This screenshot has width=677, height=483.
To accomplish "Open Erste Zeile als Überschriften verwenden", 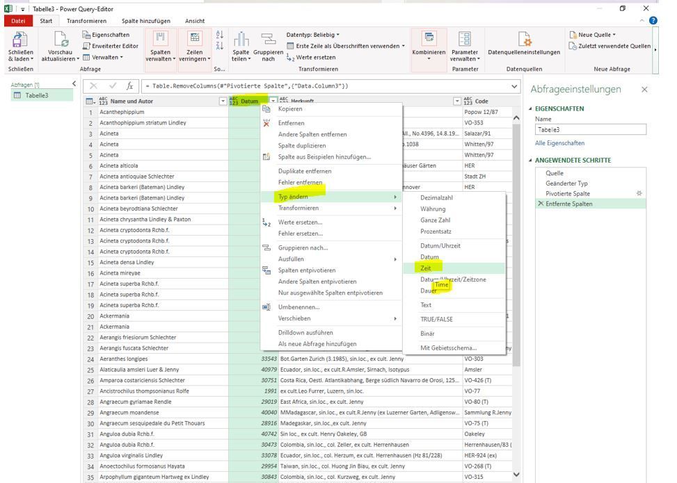I will 346,46.
